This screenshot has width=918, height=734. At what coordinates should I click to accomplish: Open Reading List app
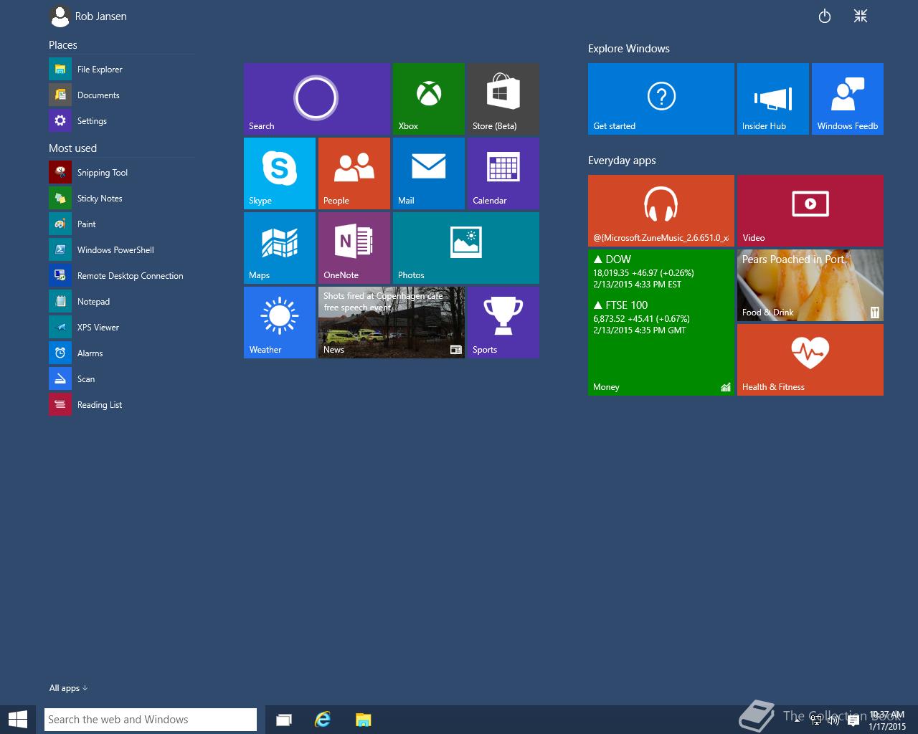point(120,405)
